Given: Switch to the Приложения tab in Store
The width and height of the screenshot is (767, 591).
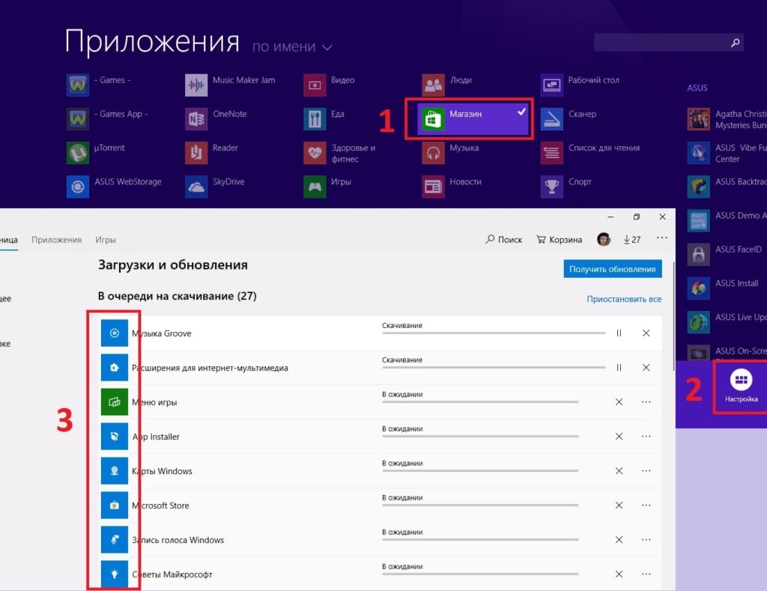Looking at the screenshot, I should coord(57,240).
